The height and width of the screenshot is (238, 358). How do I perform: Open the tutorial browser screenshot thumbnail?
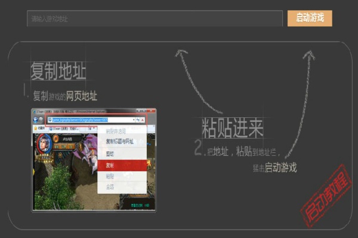point(94,160)
